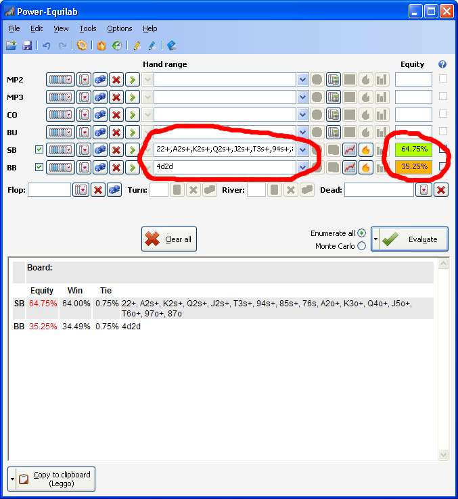Randomize CO hand with dice icon
The width and height of the screenshot is (458, 499).
pyautogui.click(x=100, y=114)
